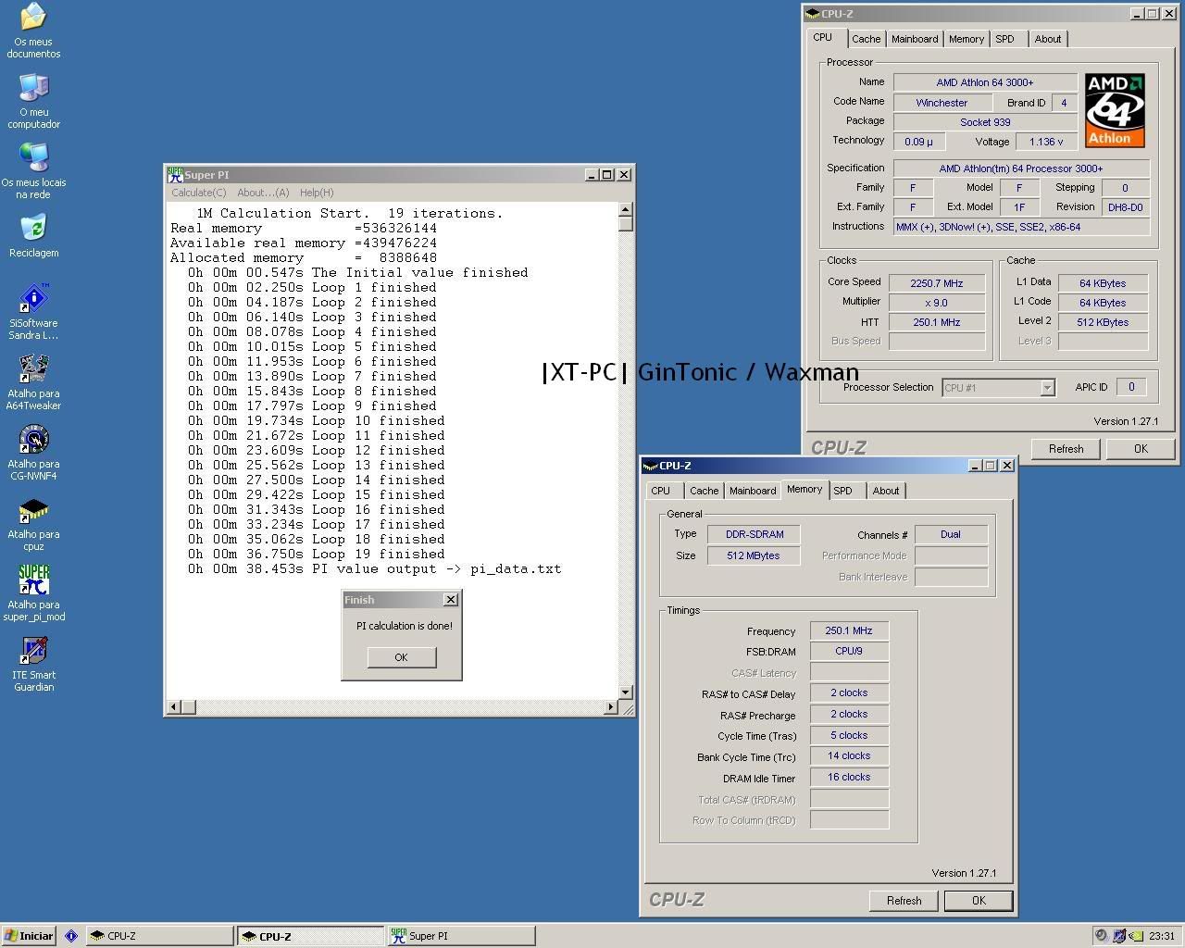Click the FSB:DRAM CPU/9 field

click(x=849, y=652)
